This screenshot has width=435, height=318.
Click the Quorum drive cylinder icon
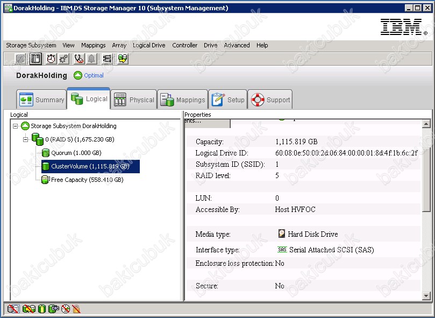[x=46, y=153]
